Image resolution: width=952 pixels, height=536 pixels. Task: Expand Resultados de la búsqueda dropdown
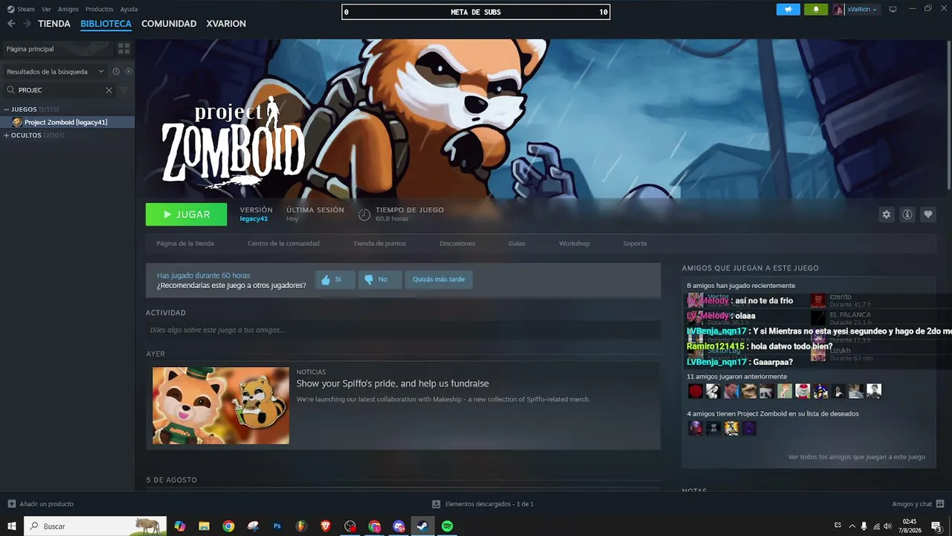click(x=55, y=71)
